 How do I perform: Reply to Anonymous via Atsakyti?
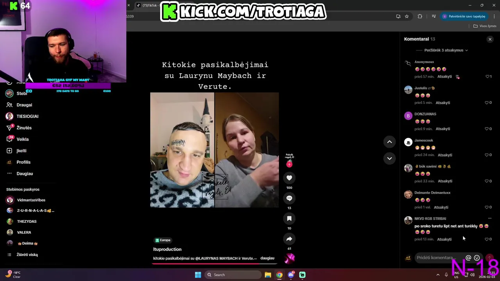coord(445,76)
